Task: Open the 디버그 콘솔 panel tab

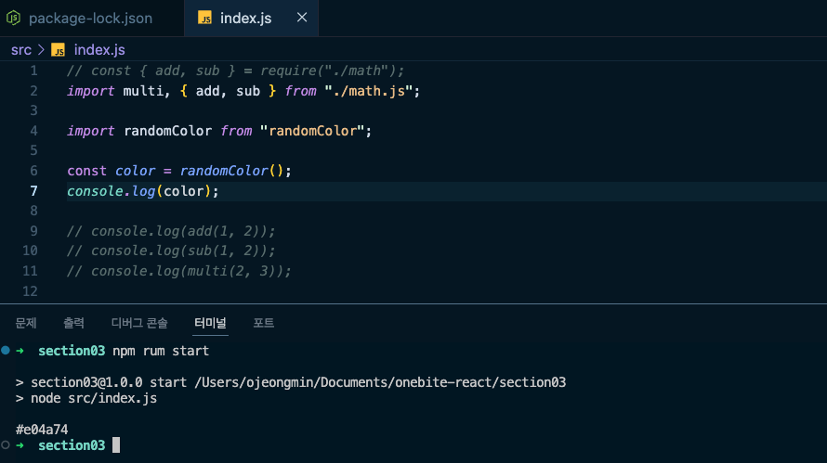Action: pos(139,323)
